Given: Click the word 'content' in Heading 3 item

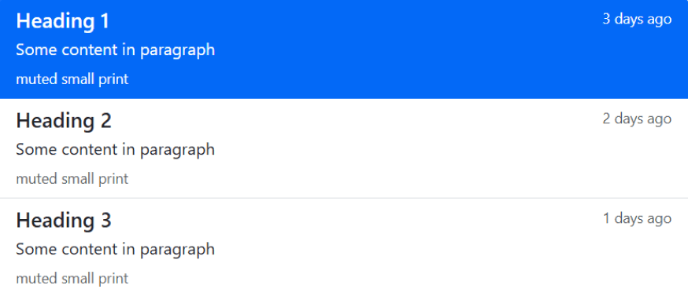Looking at the screenshot, I should click(91, 250).
